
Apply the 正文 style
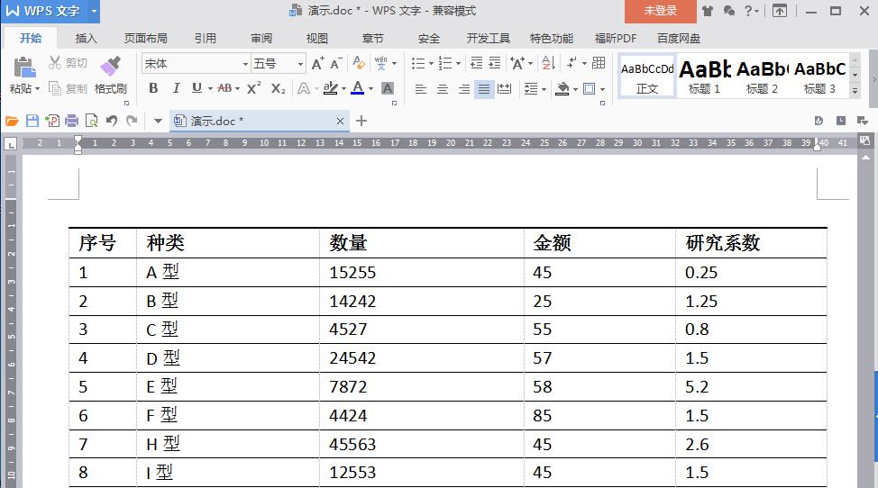(646, 77)
